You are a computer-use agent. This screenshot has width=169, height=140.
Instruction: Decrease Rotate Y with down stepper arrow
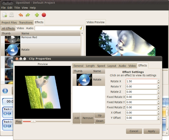click(x=158, y=88)
